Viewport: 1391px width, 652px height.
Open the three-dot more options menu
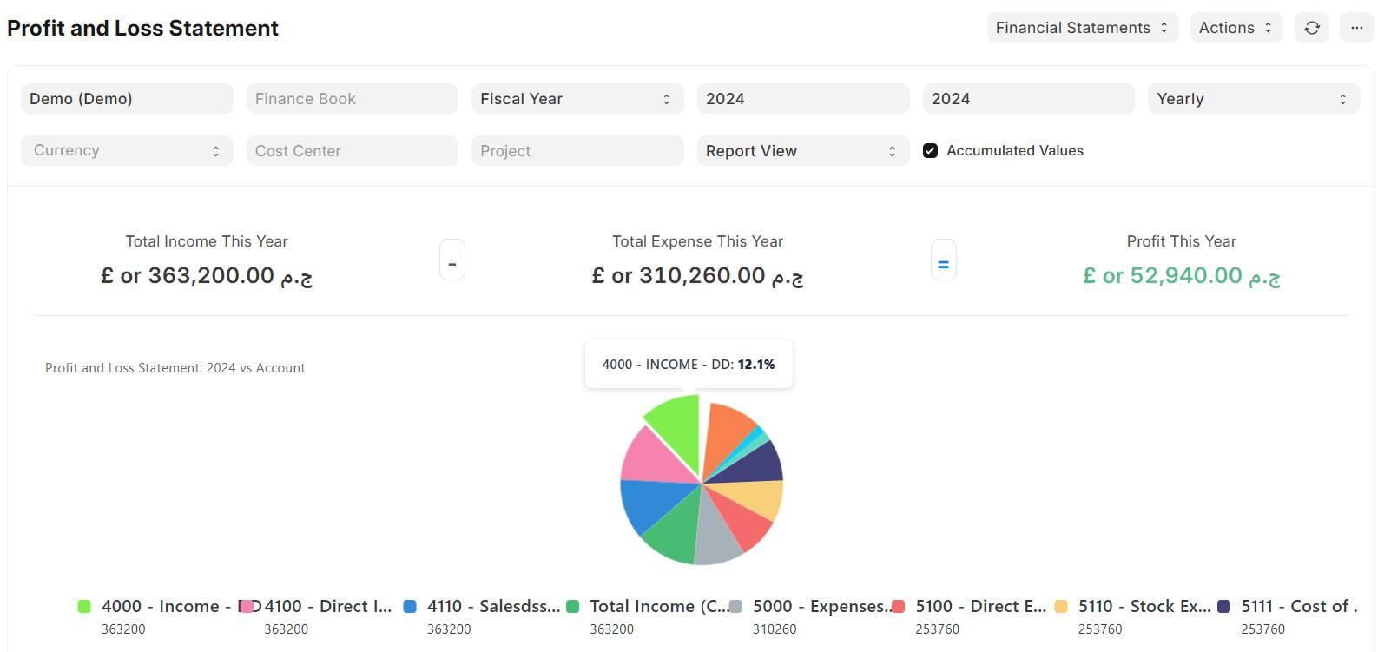click(1356, 28)
